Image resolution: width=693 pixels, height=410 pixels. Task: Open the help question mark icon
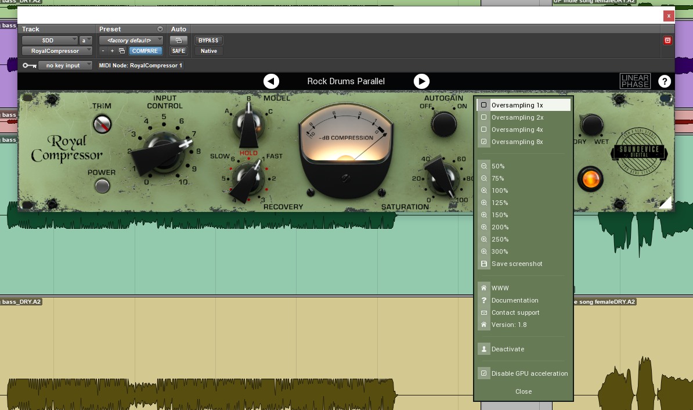point(664,81)
